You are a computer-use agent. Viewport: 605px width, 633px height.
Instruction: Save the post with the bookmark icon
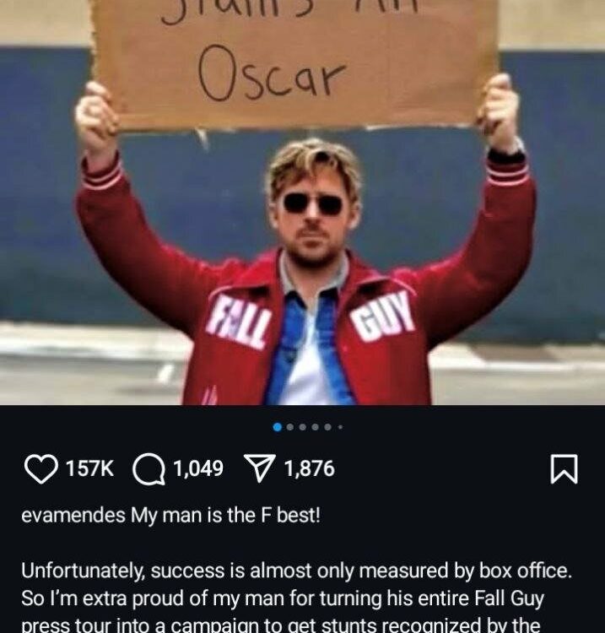tap(564, 468)
